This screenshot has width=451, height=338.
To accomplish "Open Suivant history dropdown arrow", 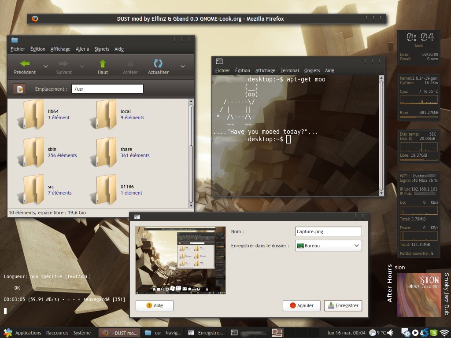I will pyautogui.click(x=81, y=66).
